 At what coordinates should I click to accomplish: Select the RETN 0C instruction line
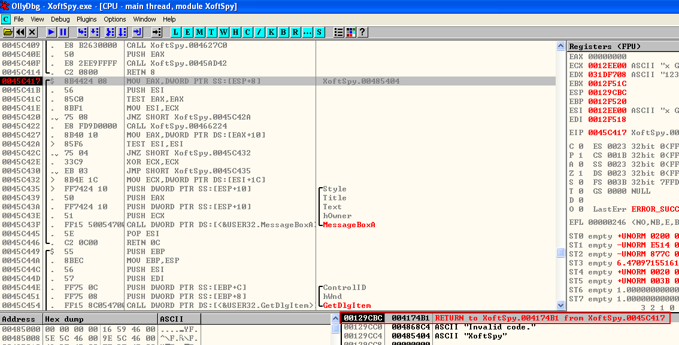tap(278, 243)
